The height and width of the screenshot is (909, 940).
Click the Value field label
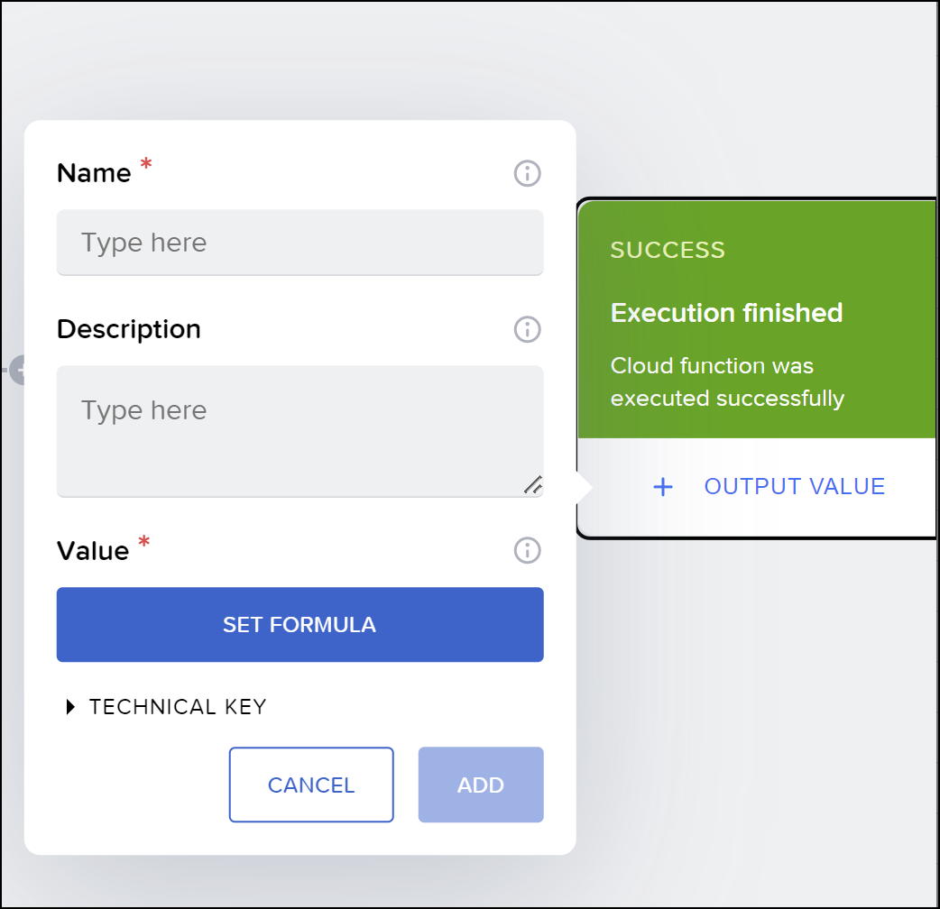93,551
